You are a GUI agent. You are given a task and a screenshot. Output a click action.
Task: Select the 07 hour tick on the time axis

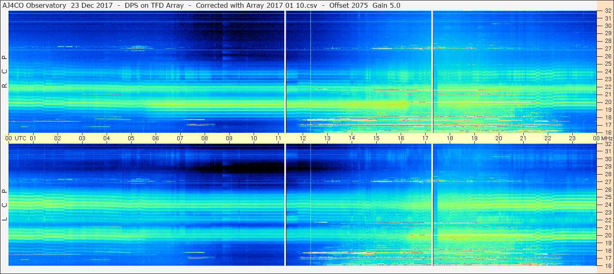click(180, 138)
